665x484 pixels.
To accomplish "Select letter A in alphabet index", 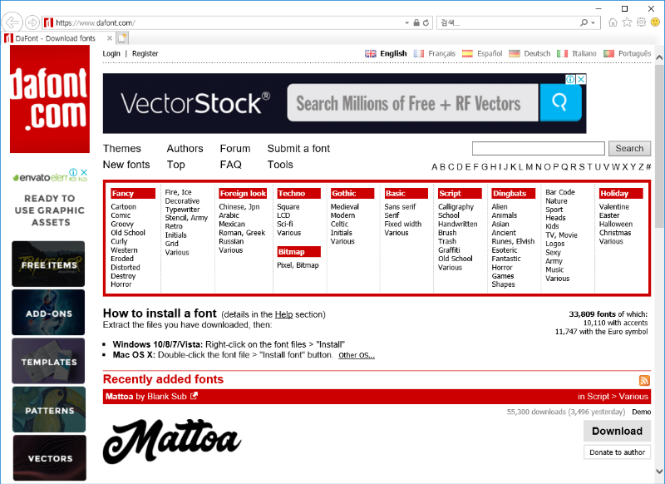I will 434,166.
